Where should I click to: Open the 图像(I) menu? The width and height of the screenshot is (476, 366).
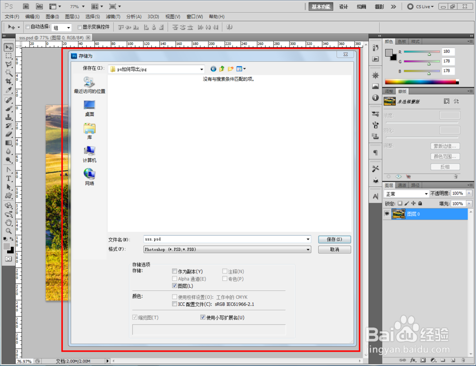click(52, 17)
